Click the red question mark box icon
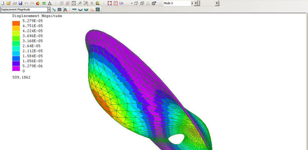This screenshot has width=308, height=150. pos(116,3)
